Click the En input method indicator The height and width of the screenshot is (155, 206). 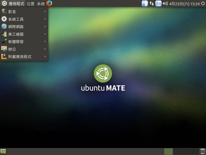click(158, 3)
